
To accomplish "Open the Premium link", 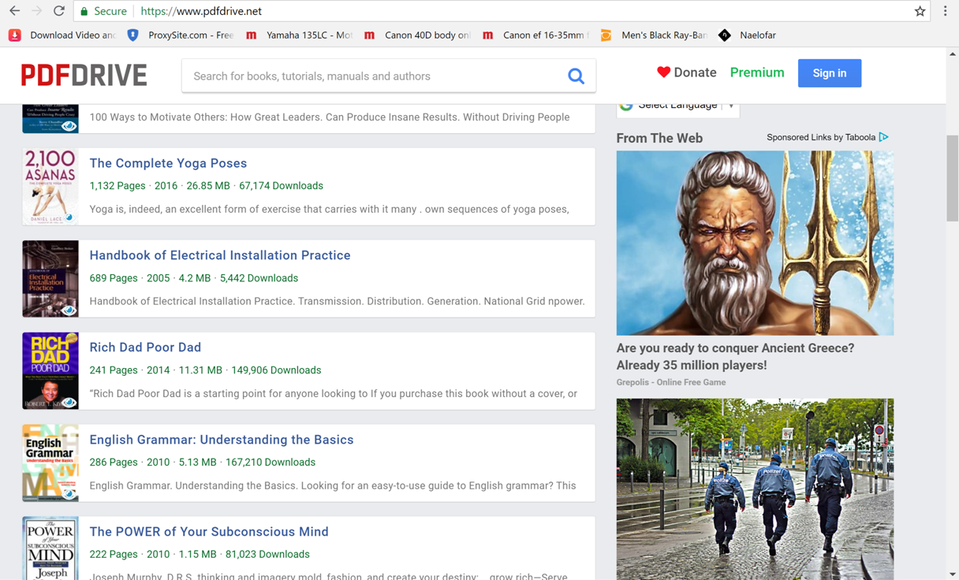I will [x=756, y=72].
